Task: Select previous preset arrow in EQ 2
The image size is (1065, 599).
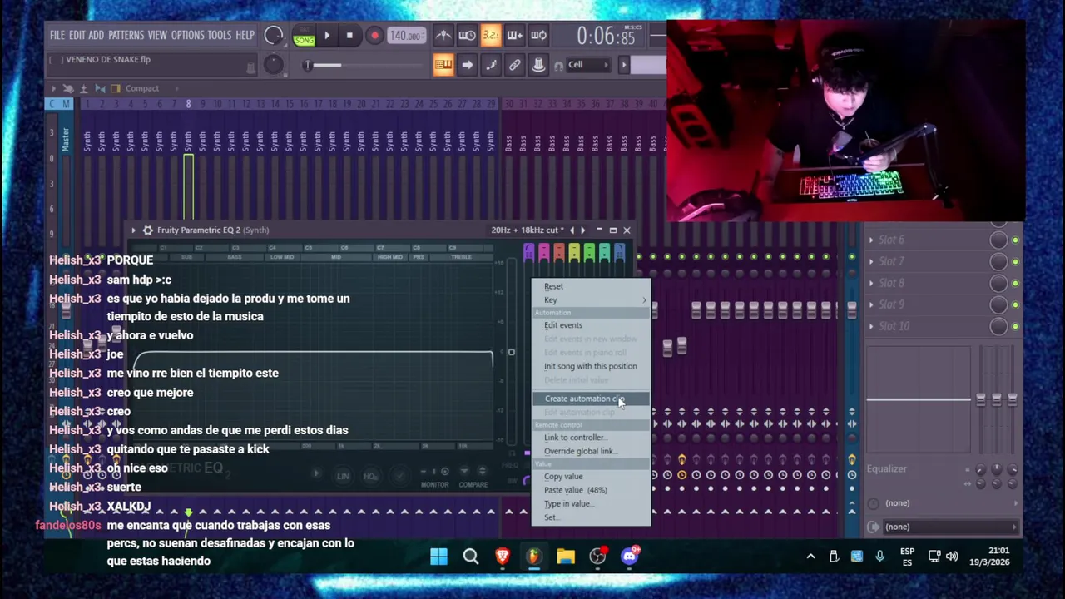Action: (572, 230)
